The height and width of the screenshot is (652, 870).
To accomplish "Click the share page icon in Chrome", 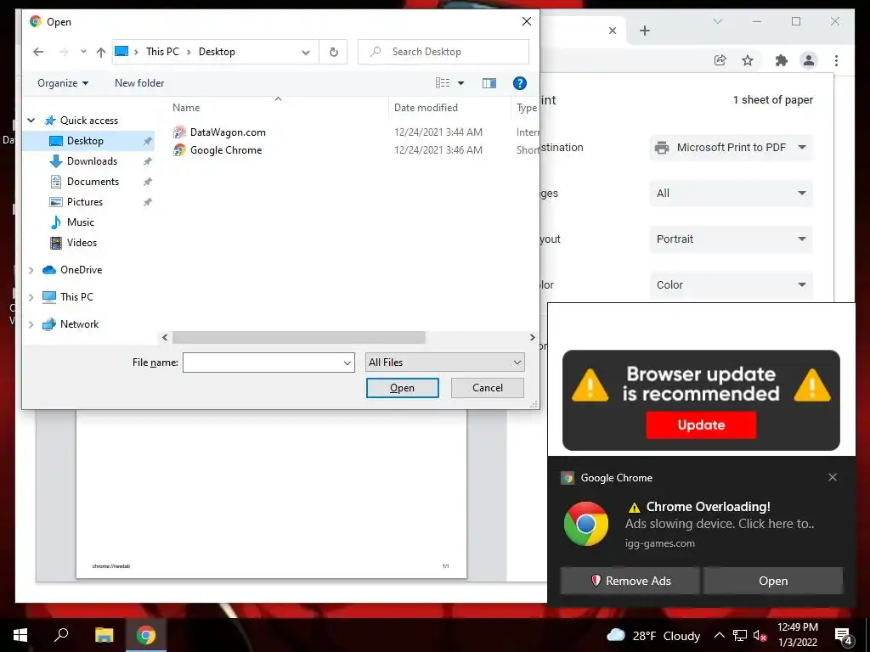I will point(720,60).
